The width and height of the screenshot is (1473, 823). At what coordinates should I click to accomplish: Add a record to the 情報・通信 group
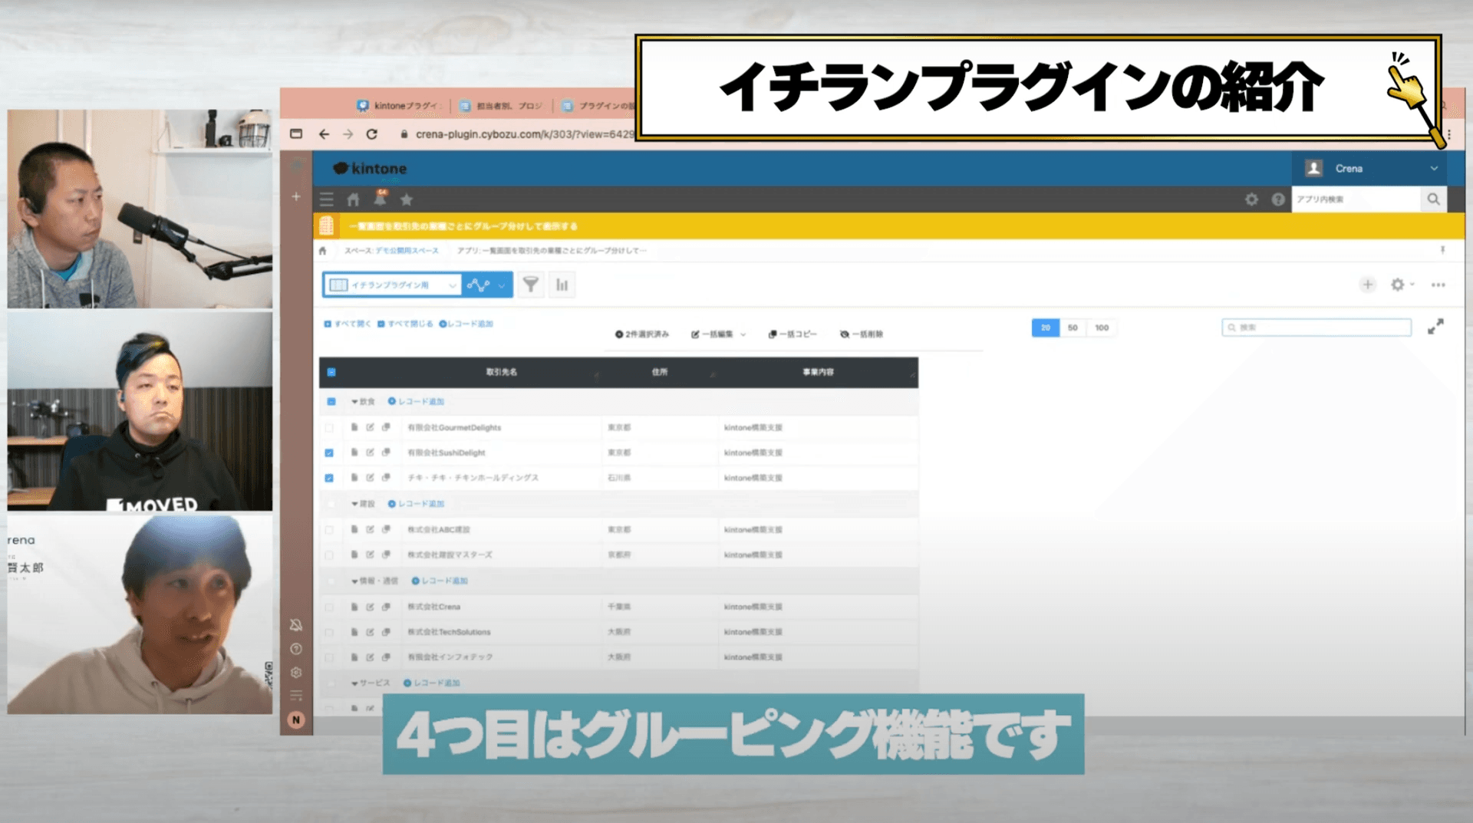pyautogui.click(x=440, y=581)
